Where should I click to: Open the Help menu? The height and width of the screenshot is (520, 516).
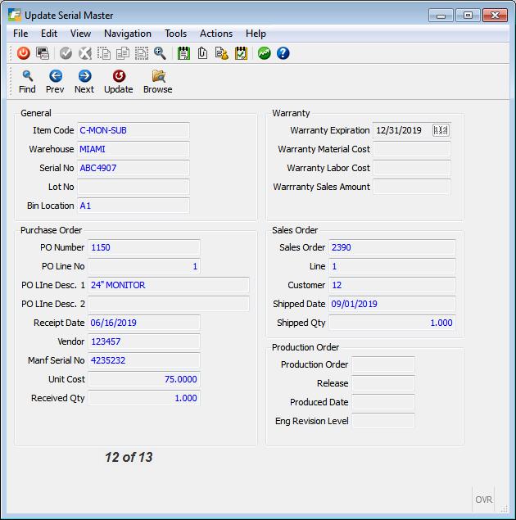pyautogui.click(x=256, y=34)
